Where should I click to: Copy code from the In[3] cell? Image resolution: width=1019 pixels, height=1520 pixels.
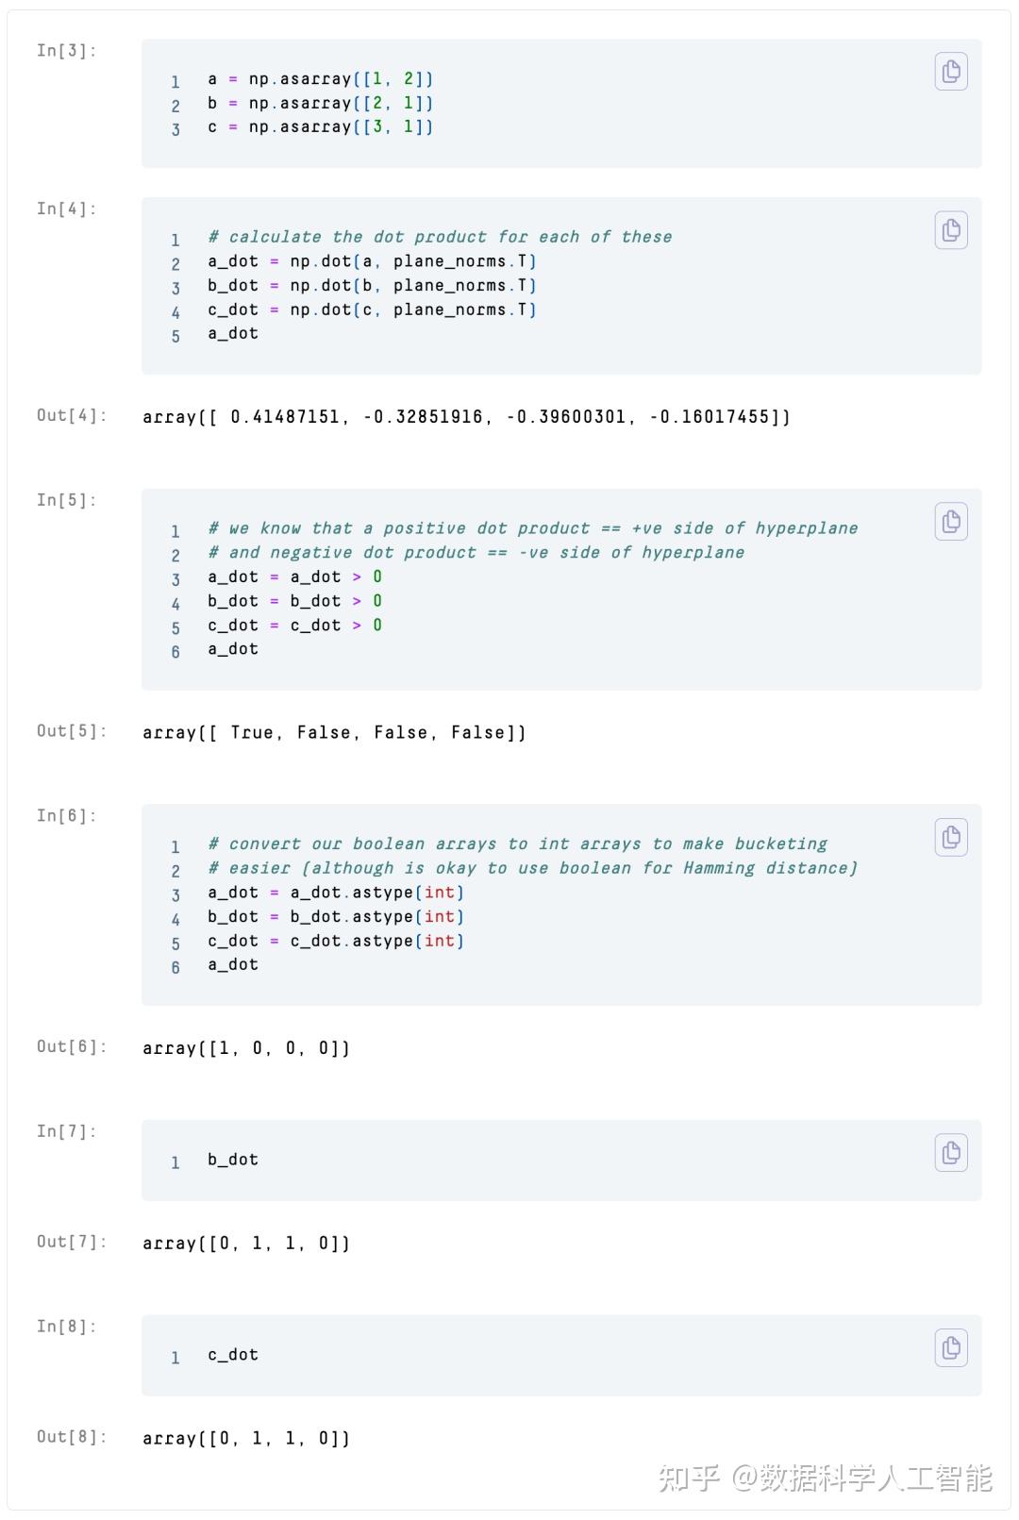click(x=951, y=72)
